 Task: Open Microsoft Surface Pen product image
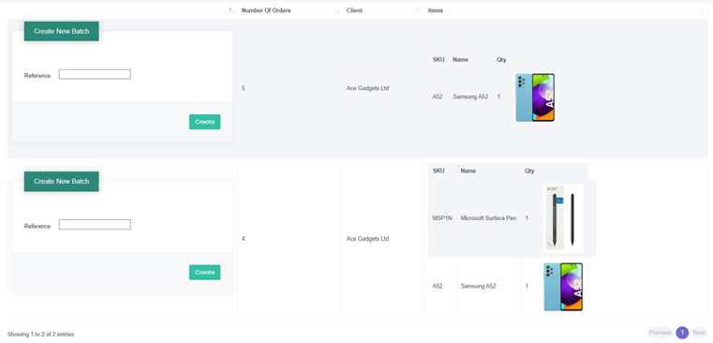pyautogui.click(x=563, y=218)
